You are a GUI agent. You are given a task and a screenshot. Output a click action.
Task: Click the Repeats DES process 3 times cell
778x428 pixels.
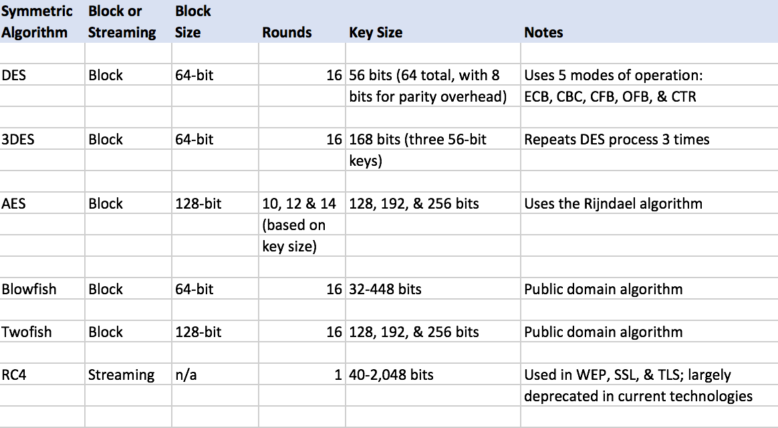(616, 140)
